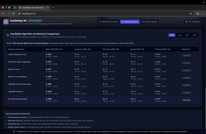Click the Precision [95% CI] column header

click(110, 49)
